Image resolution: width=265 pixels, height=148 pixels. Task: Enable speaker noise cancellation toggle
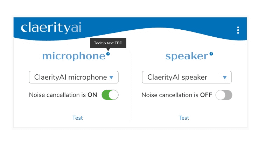(x=224, y=95)
